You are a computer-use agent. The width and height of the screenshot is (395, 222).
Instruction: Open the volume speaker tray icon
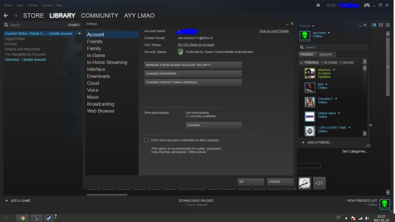tap(367, 218)
